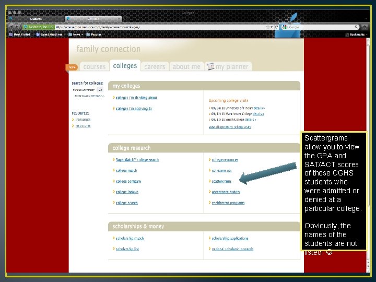Click the magnifier search icon in search bar
Viewport: 376px width, 282px height.
pos(356,27)
